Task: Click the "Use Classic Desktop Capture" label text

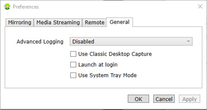Action: (x=115, y=54)
